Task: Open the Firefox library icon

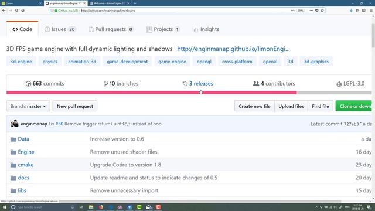Action: [x=357, y=11]
